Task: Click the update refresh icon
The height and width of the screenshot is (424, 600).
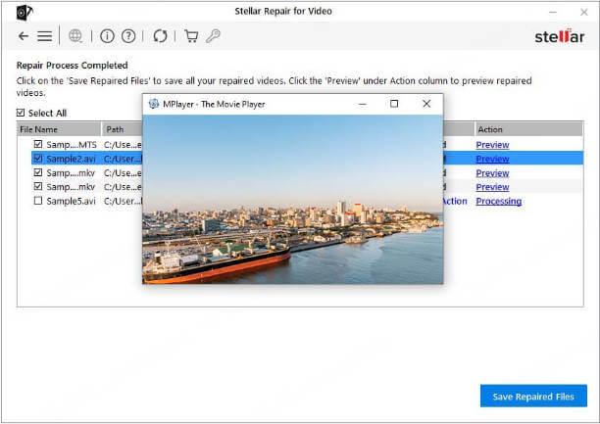Action: pyautogui.click(x=160, y=36)
